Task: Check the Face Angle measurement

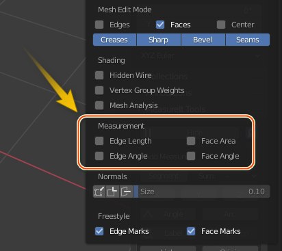Action: (x=191, y=156)
